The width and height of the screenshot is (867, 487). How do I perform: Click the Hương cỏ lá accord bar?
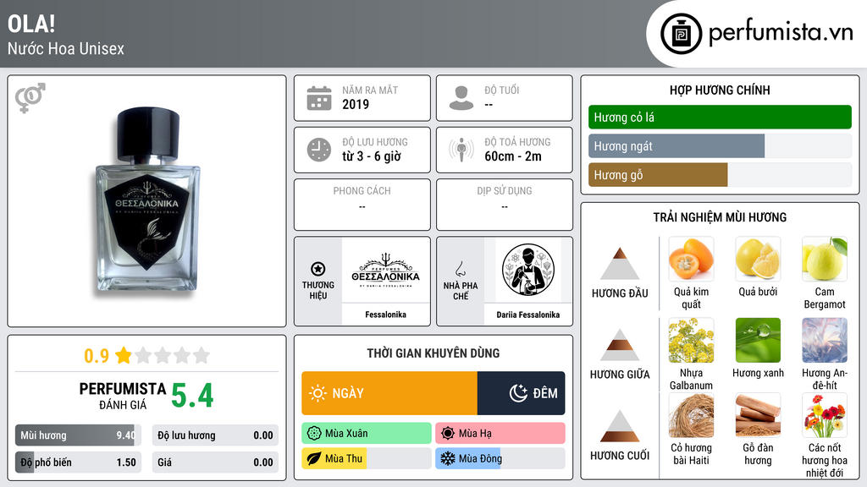(720, 117)
